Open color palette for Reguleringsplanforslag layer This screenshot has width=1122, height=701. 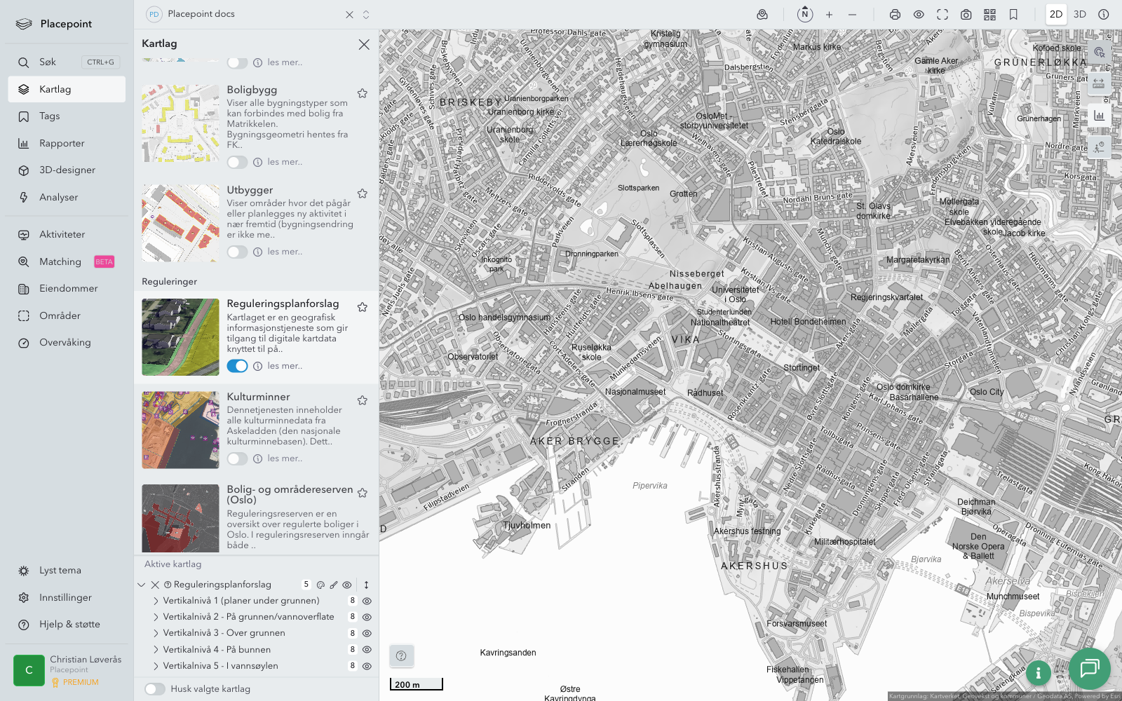(x=320, y=585)
